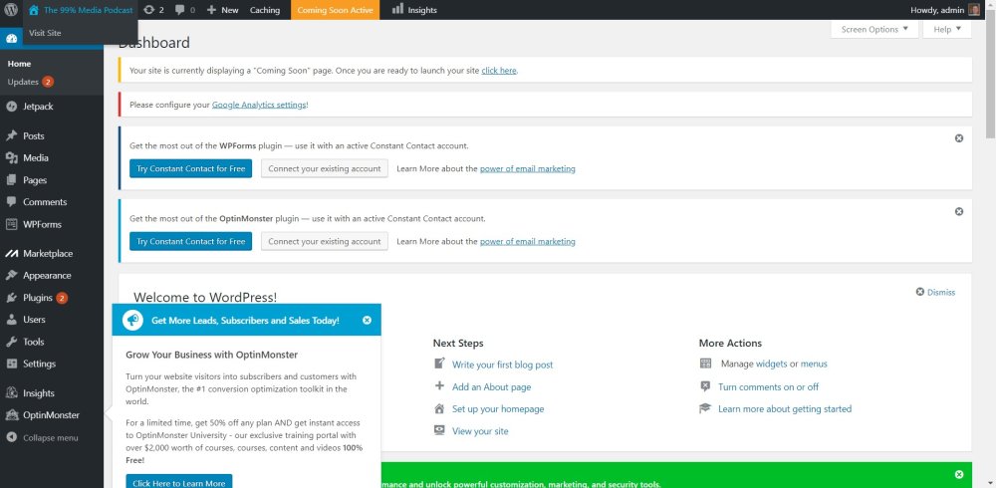Dismiss the OptinMonster Constant Contact notice

[x=959, y=211]
